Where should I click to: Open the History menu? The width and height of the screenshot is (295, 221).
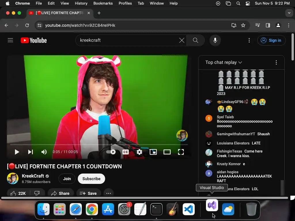tap(81, 3)
